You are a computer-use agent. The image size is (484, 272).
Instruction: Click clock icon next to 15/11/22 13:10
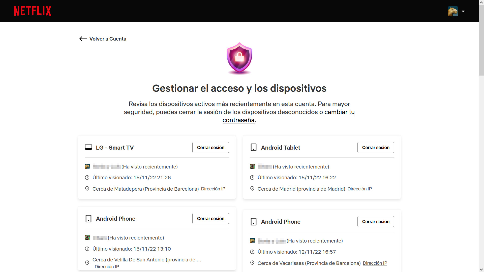[x=87, y=249]
